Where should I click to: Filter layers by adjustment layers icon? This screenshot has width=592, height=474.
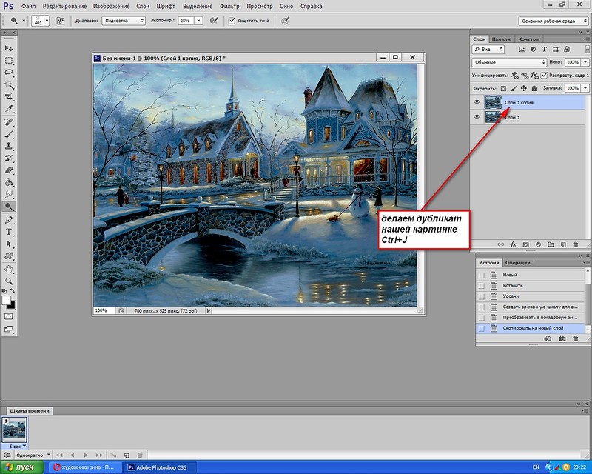533,49
